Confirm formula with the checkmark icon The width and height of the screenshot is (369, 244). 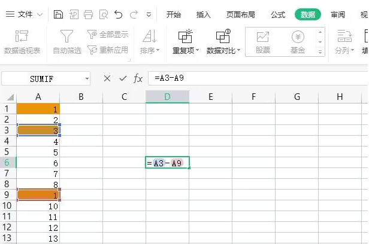pyautogui.click(x=123, y=78)
